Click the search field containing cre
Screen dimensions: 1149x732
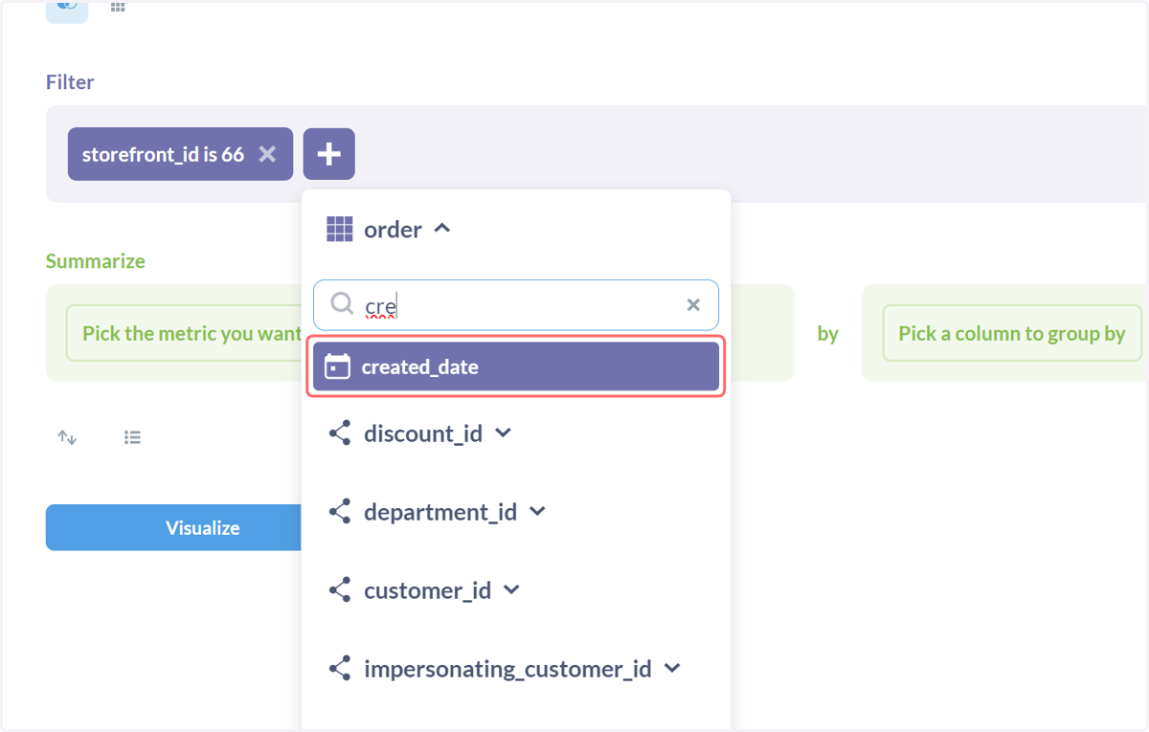point(516,305)
